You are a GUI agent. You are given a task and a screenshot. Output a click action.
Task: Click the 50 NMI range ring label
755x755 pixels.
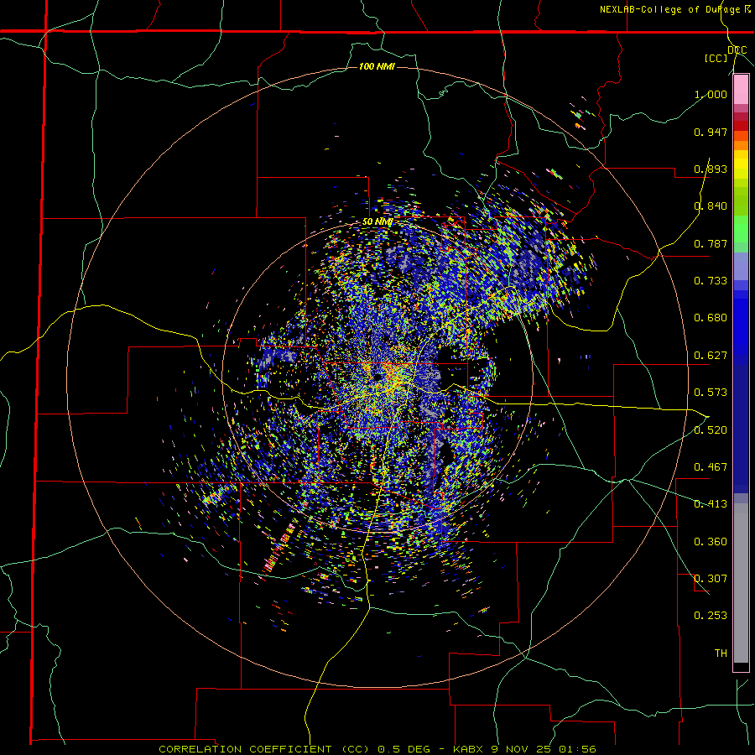point(377,221)
